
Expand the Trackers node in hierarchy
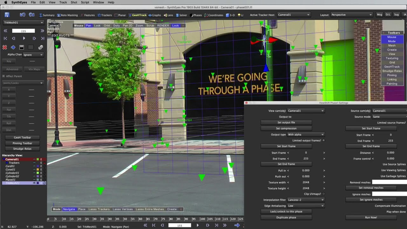coord(7,163)
